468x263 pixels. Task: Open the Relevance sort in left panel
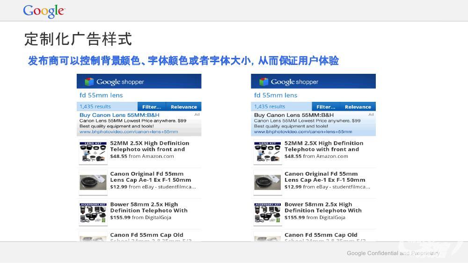point(183,107)
